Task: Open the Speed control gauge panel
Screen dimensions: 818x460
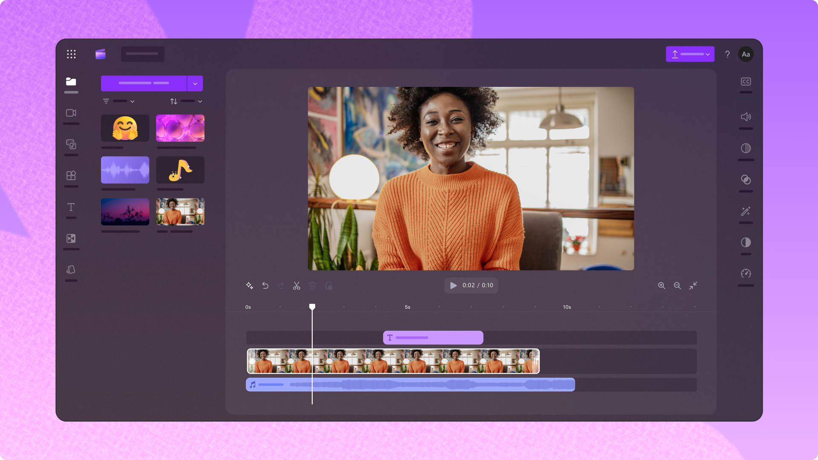Action: coord(746,273)
